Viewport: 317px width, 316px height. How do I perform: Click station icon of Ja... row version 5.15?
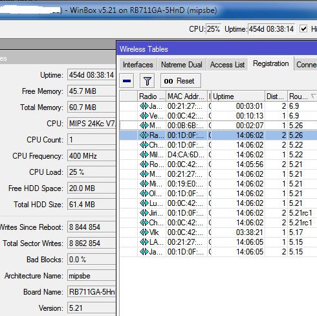144,252
